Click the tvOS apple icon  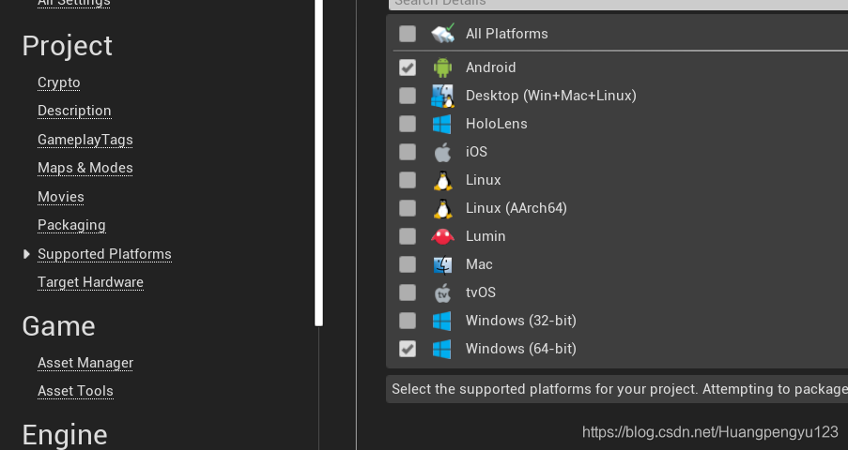442,292
